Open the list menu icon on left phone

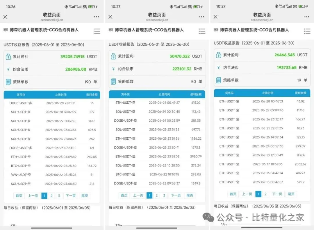point(97,31)
